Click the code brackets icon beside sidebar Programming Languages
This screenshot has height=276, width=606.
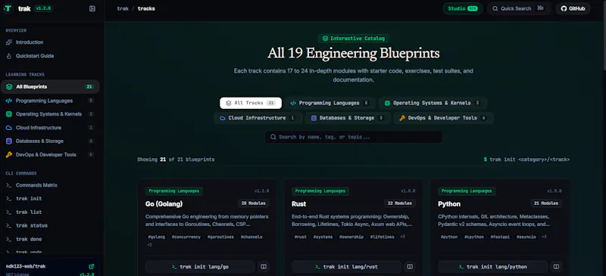pyautogui.click(x=9, y=101)
